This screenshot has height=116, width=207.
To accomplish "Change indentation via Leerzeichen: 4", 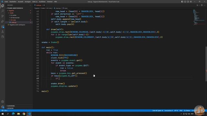I will point(169,111).
